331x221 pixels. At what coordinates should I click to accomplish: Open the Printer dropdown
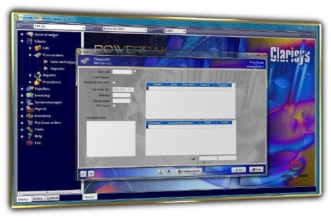[x=145, y=30]
